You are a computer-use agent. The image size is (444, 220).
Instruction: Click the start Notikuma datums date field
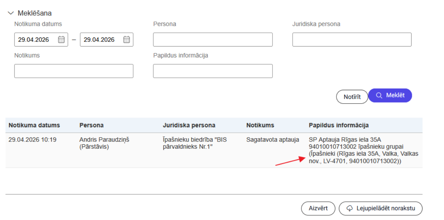41,40
